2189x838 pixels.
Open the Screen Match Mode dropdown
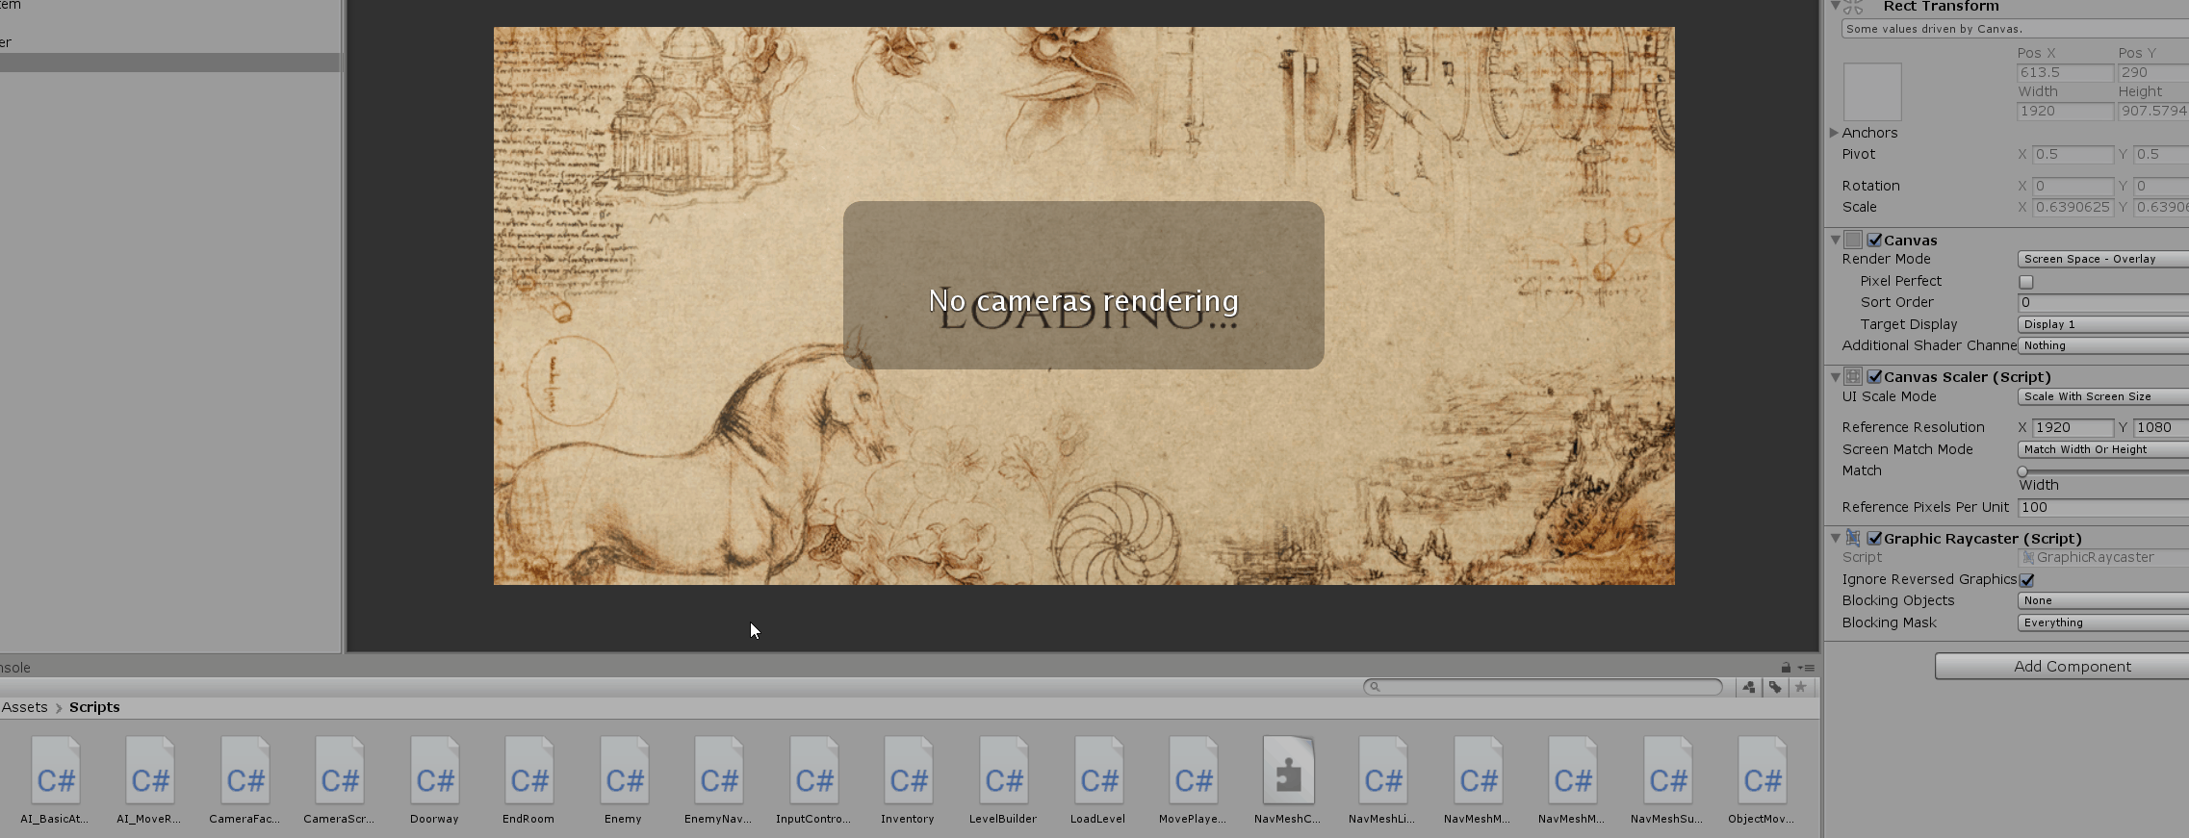2103,449
